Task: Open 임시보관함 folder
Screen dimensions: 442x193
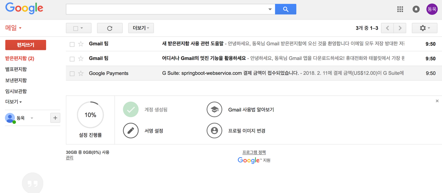Action: pyautogui.click(x=16, y=91)
